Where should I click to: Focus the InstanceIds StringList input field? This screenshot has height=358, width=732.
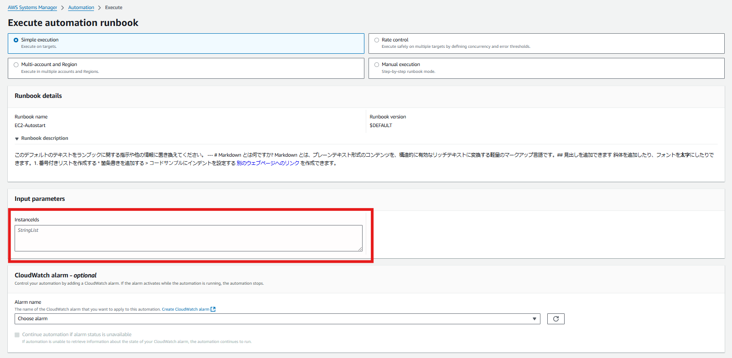point(188,238)
